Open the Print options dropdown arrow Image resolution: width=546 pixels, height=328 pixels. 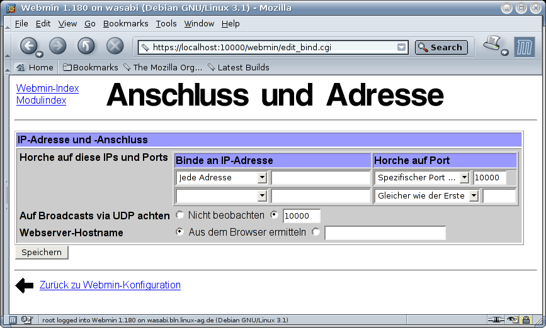click(505, 52)
